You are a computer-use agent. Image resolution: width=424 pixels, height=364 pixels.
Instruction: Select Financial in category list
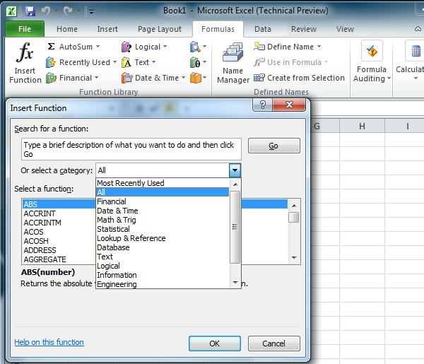click(163, 201)
